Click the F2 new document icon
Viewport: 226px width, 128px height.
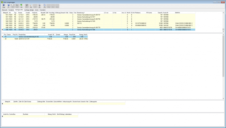[13, 6]
